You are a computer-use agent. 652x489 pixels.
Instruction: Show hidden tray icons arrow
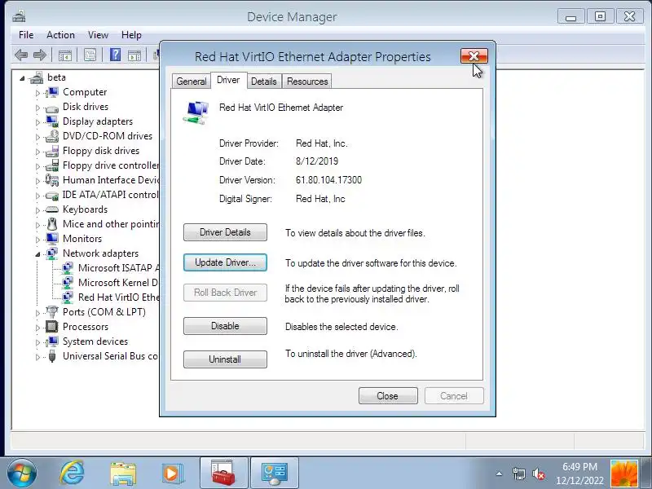pyautogui.click(x=499, y=474)
